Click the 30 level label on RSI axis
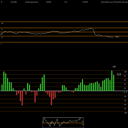 tap(2, 38)
